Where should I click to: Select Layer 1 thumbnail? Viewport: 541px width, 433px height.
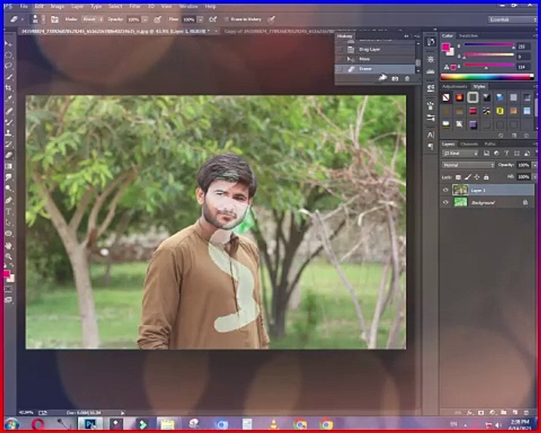(x=460, y=190)
